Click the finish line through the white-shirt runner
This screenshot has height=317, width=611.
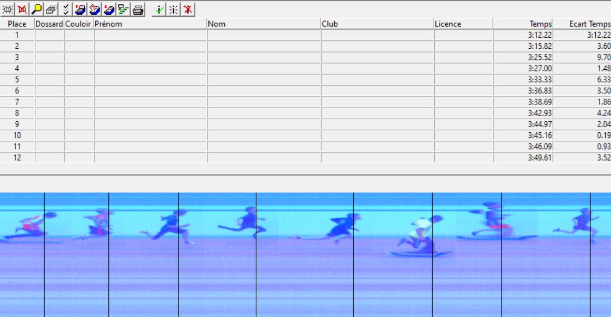pos(433,255)
